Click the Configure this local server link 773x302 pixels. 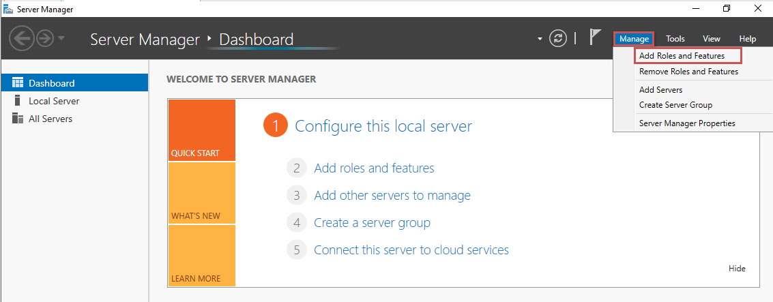coord(383,126)
